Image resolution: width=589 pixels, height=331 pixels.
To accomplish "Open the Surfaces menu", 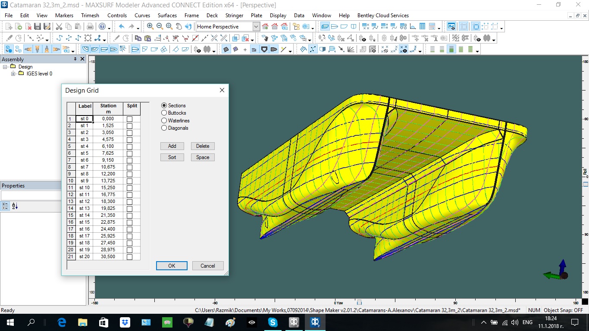I will [167, 16].
